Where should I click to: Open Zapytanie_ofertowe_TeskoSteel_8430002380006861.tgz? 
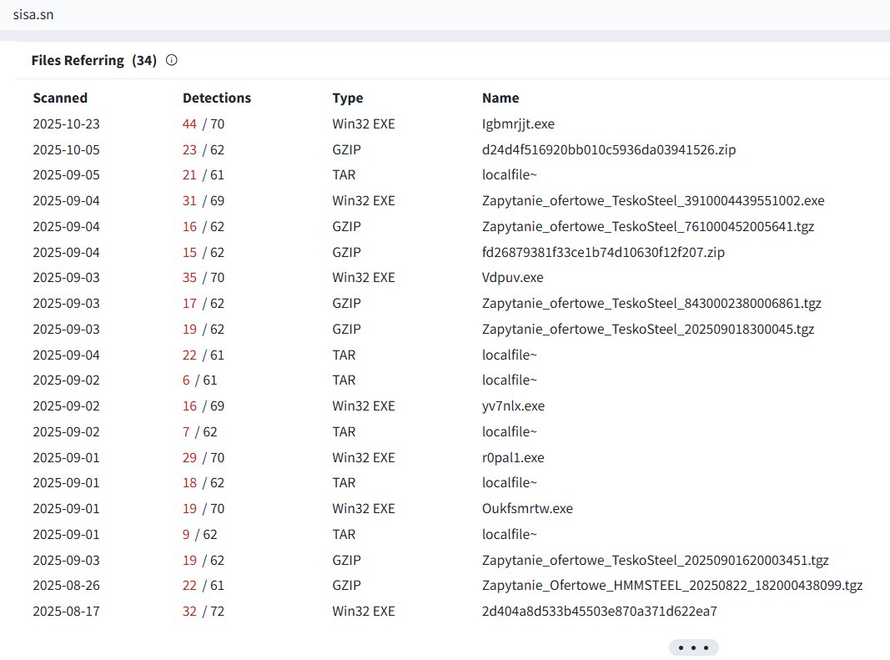click(651, 304)
